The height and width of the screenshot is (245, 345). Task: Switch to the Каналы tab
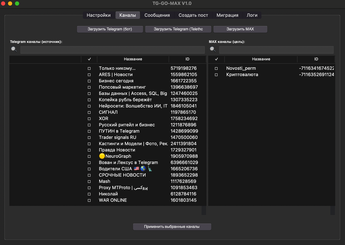[x=128, y=15]
